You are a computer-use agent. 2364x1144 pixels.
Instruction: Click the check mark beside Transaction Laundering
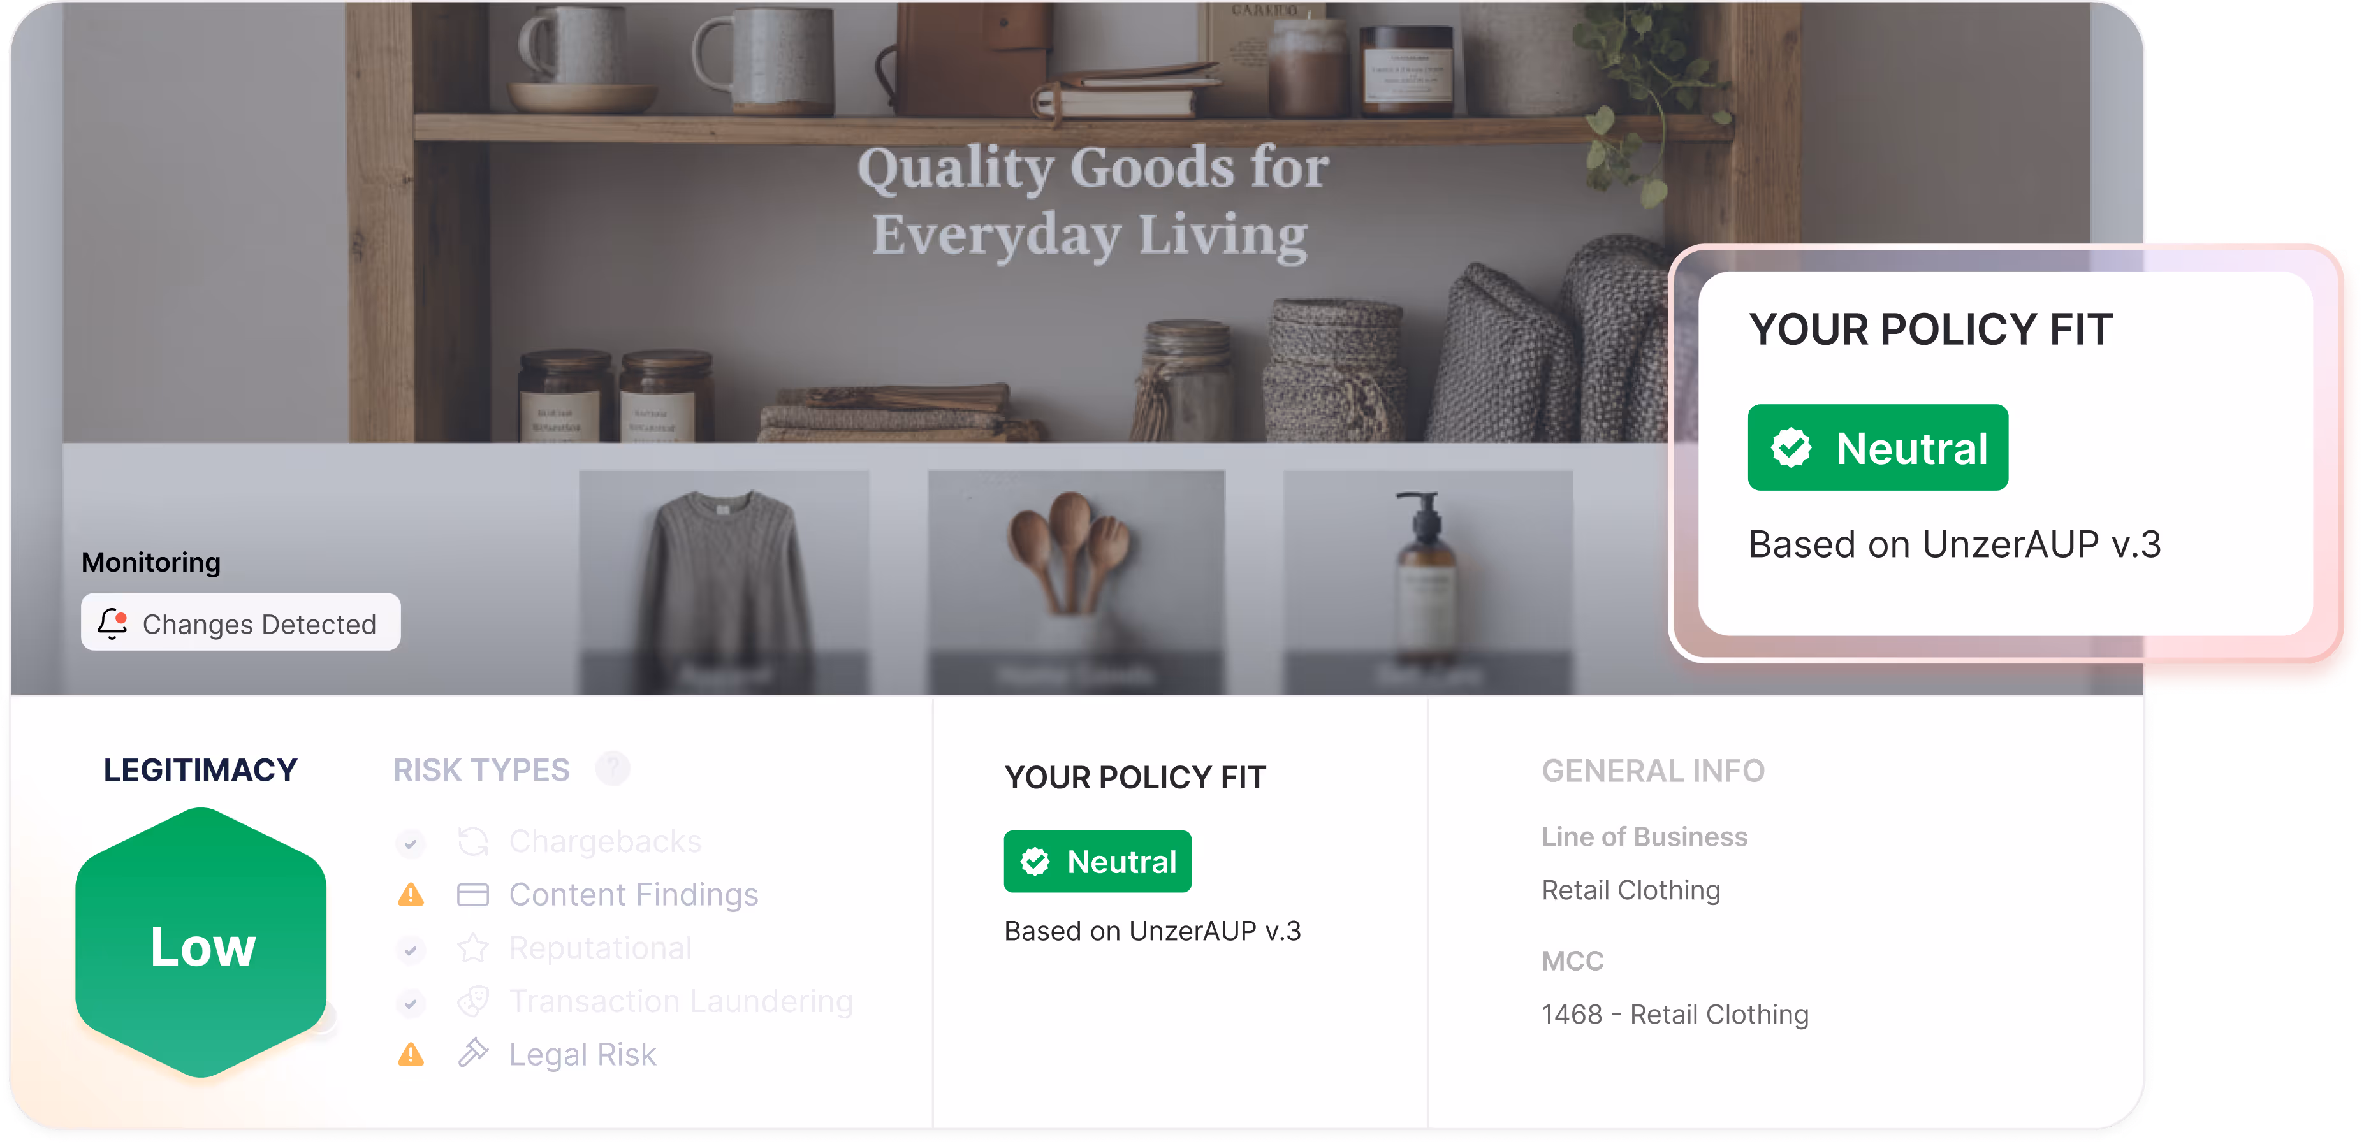[410, 1004]
